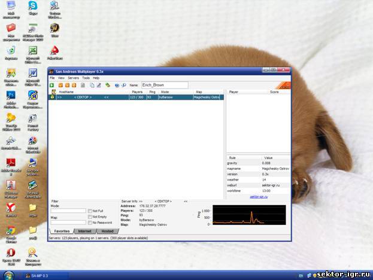Switch to the Favorites tab
Screen dimensions: 373x280
pyautogui.click(x=62, y=231)
